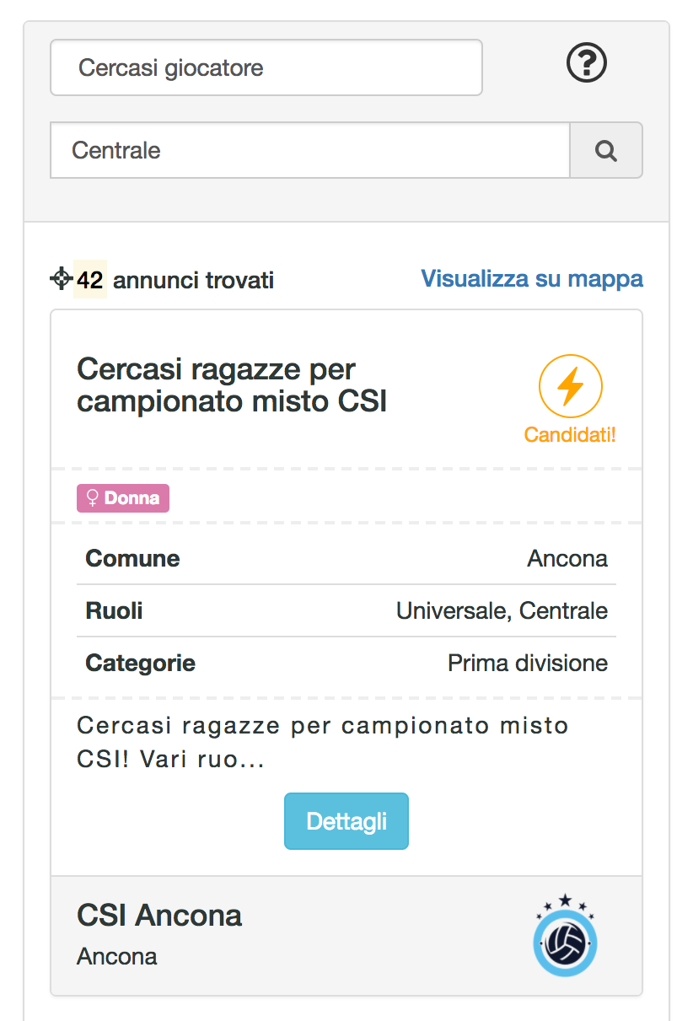Click the highlighted 42 results count
693x1021 pixels.
[90, 280]
